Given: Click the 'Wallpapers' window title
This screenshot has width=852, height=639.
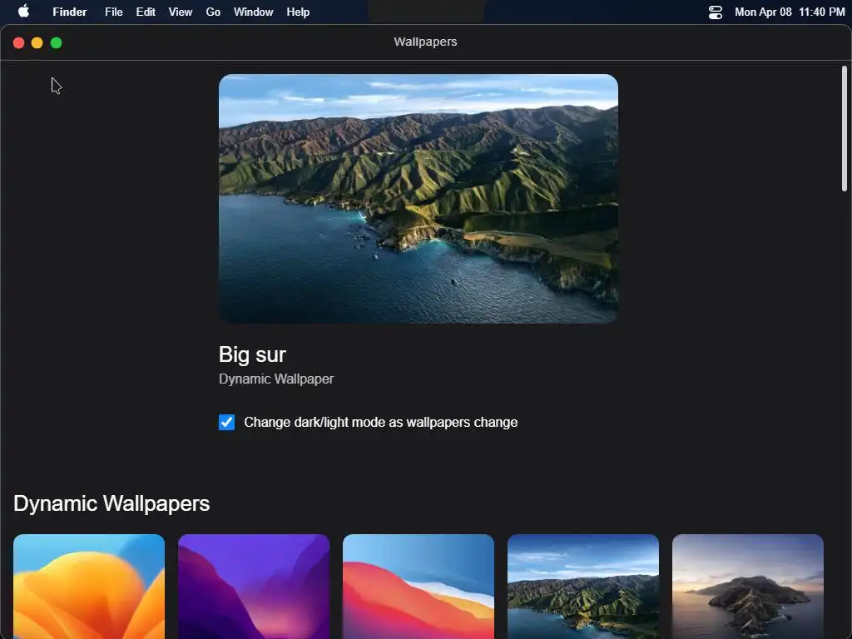Looking at the screenshot, I should tap(425, 42).
